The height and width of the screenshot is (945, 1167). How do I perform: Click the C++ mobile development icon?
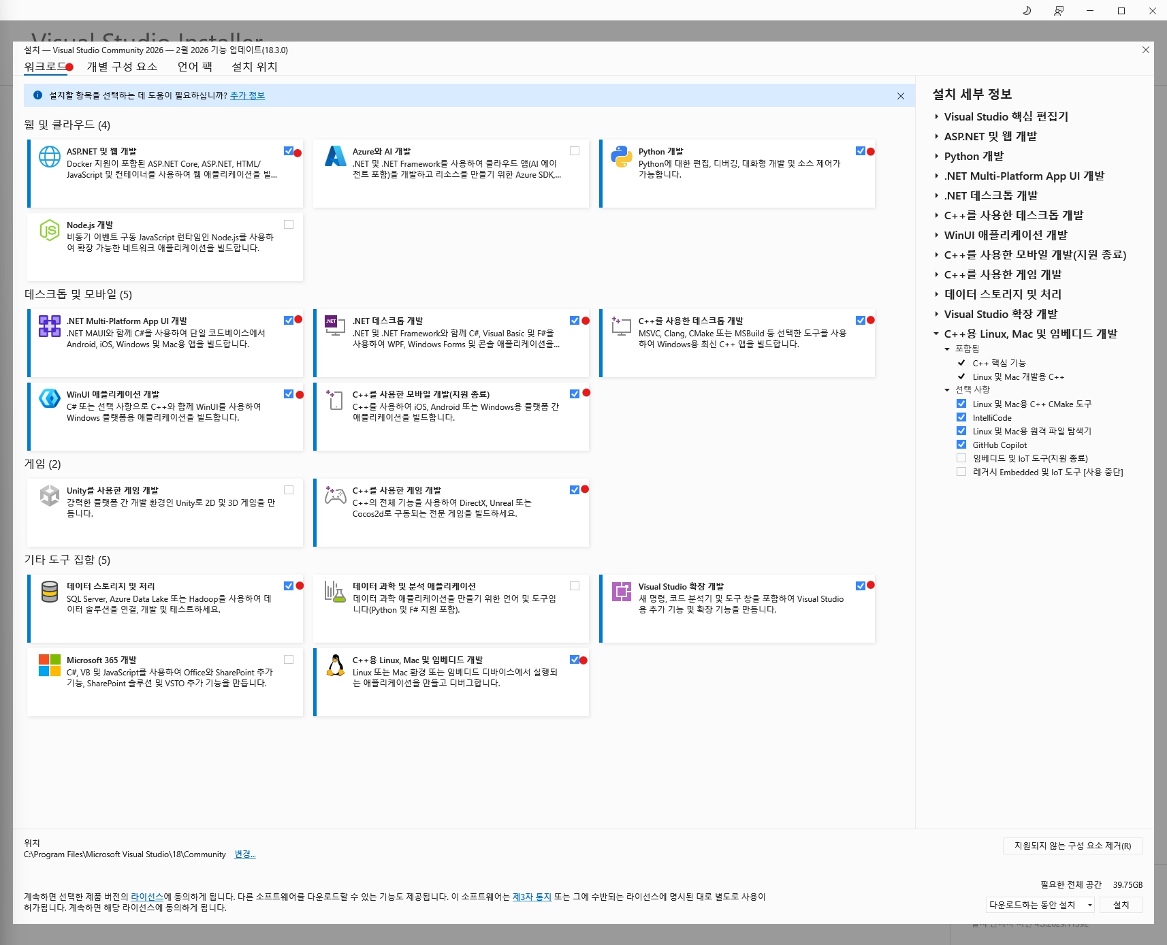(335, 400)
